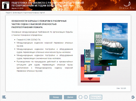
Task: Click the slide heading about ОСОБЕННОСТИ БОРЬБЫ С ПОЖАРОМ
Action: pos(39,24)
